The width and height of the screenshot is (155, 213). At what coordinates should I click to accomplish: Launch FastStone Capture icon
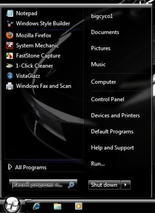click(10, 56)
